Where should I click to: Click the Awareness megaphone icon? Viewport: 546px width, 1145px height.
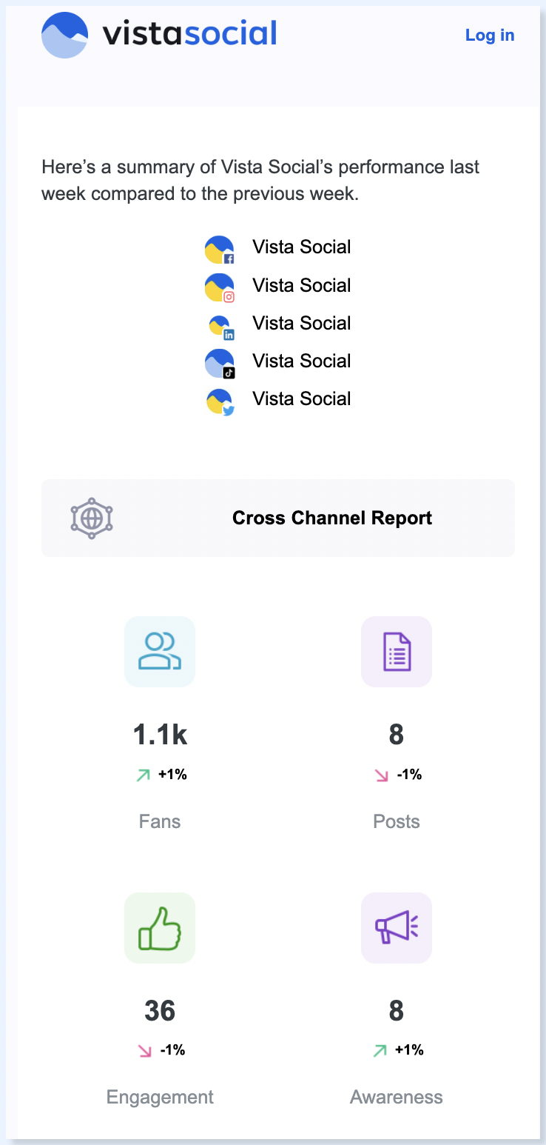coord(397,928)
